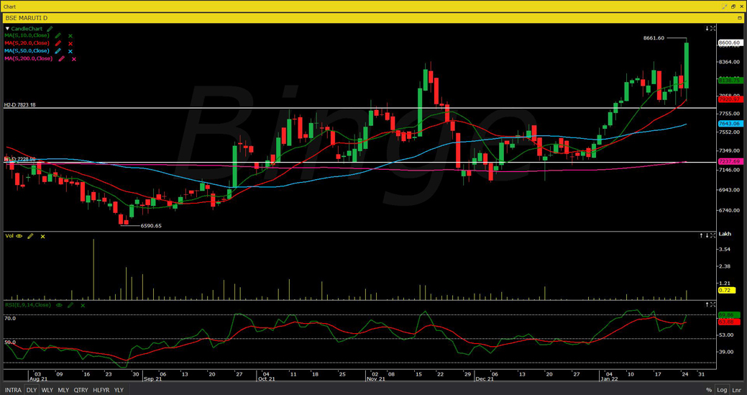Image resolution: width=747 pixels, height=395 pixels.
Task: Remove the MA(S,20.0,Close) indicator
Action: coord(70,43)
